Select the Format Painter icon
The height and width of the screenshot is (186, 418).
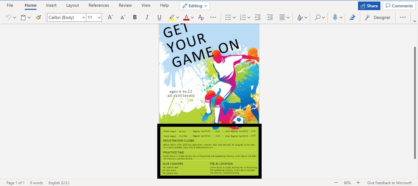click(39, 17)
